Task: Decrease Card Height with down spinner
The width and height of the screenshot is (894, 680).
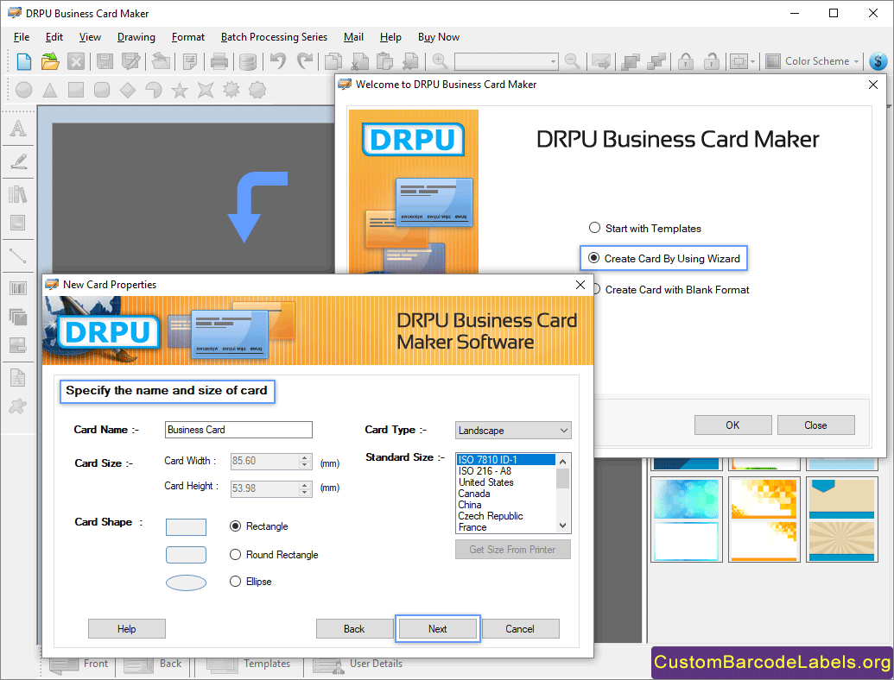Action: 305,492
